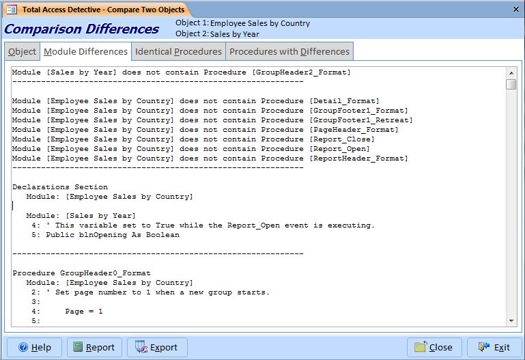Screen dimensions: 525x360
Task: Click the line mentioning GroupFooter1_Format
Action: click(210, 111)
